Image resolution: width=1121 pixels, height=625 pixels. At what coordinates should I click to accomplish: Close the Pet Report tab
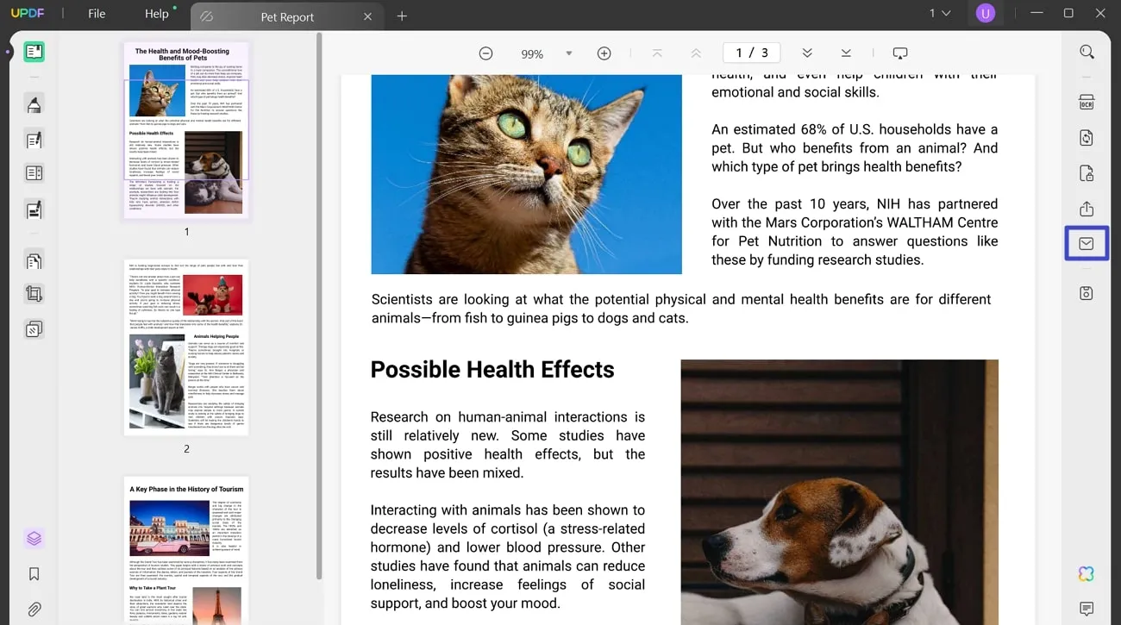tap(367, 16)
